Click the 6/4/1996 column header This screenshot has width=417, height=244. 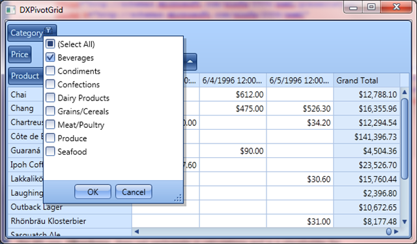click(x=233, y=80)
